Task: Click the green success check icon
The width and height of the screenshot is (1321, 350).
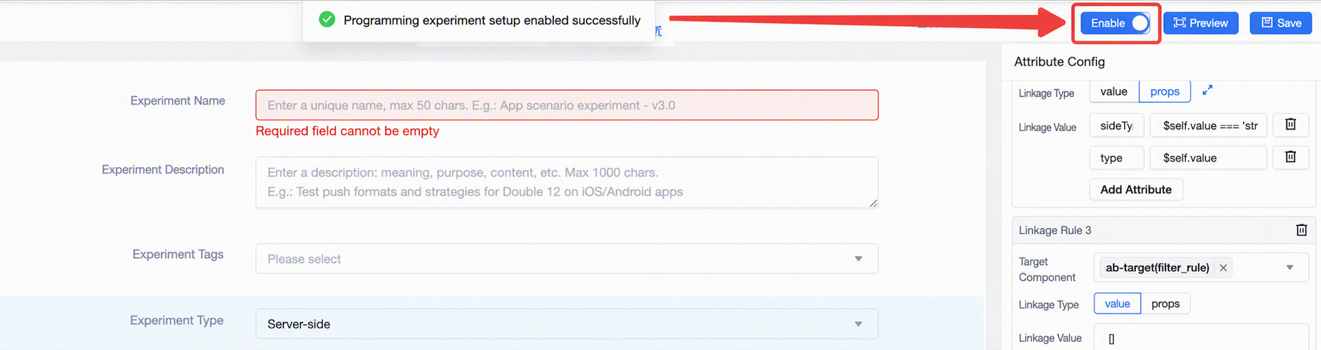Action: tap(327, 20)
